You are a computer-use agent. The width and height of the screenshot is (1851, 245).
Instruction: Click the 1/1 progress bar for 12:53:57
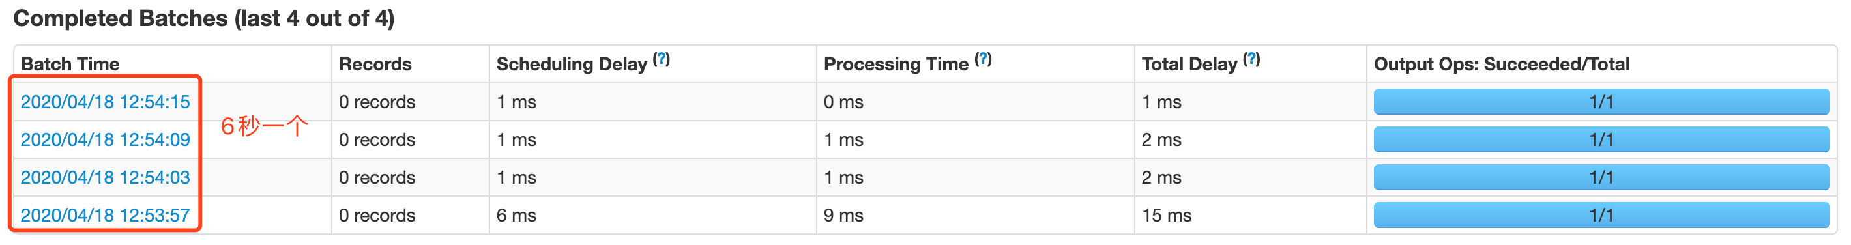pos(1601,215)
